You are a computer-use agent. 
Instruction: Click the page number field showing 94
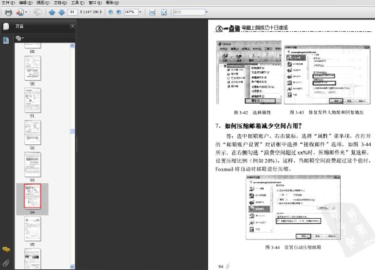[72, 12]
